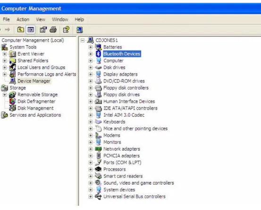Viewport: 261px width, 210px height.
Task: Click the Processors chip icon
Action: 98,169
